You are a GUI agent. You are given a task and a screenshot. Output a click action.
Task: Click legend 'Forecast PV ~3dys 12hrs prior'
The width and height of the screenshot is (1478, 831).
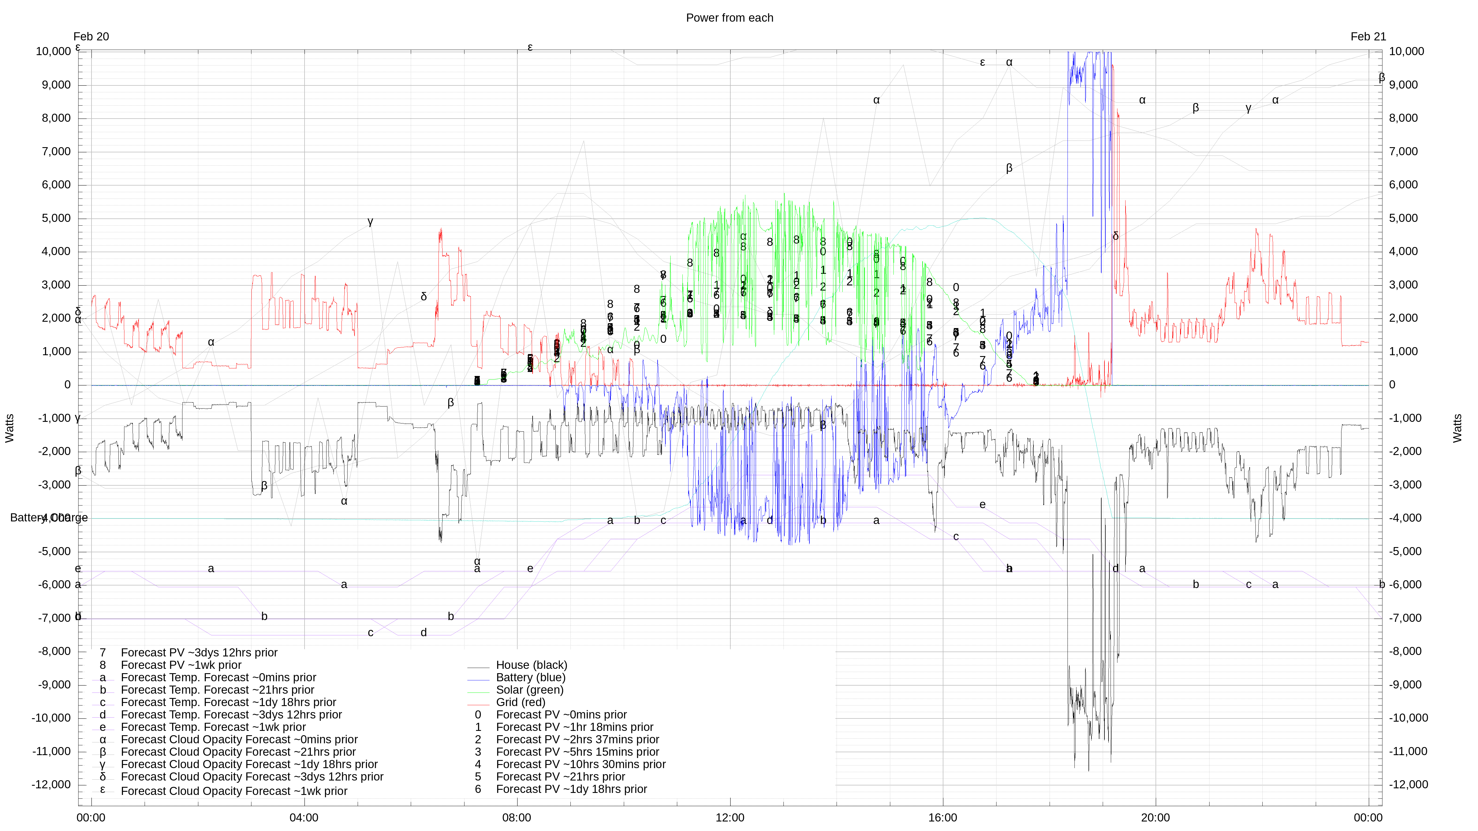click(199, 653)
